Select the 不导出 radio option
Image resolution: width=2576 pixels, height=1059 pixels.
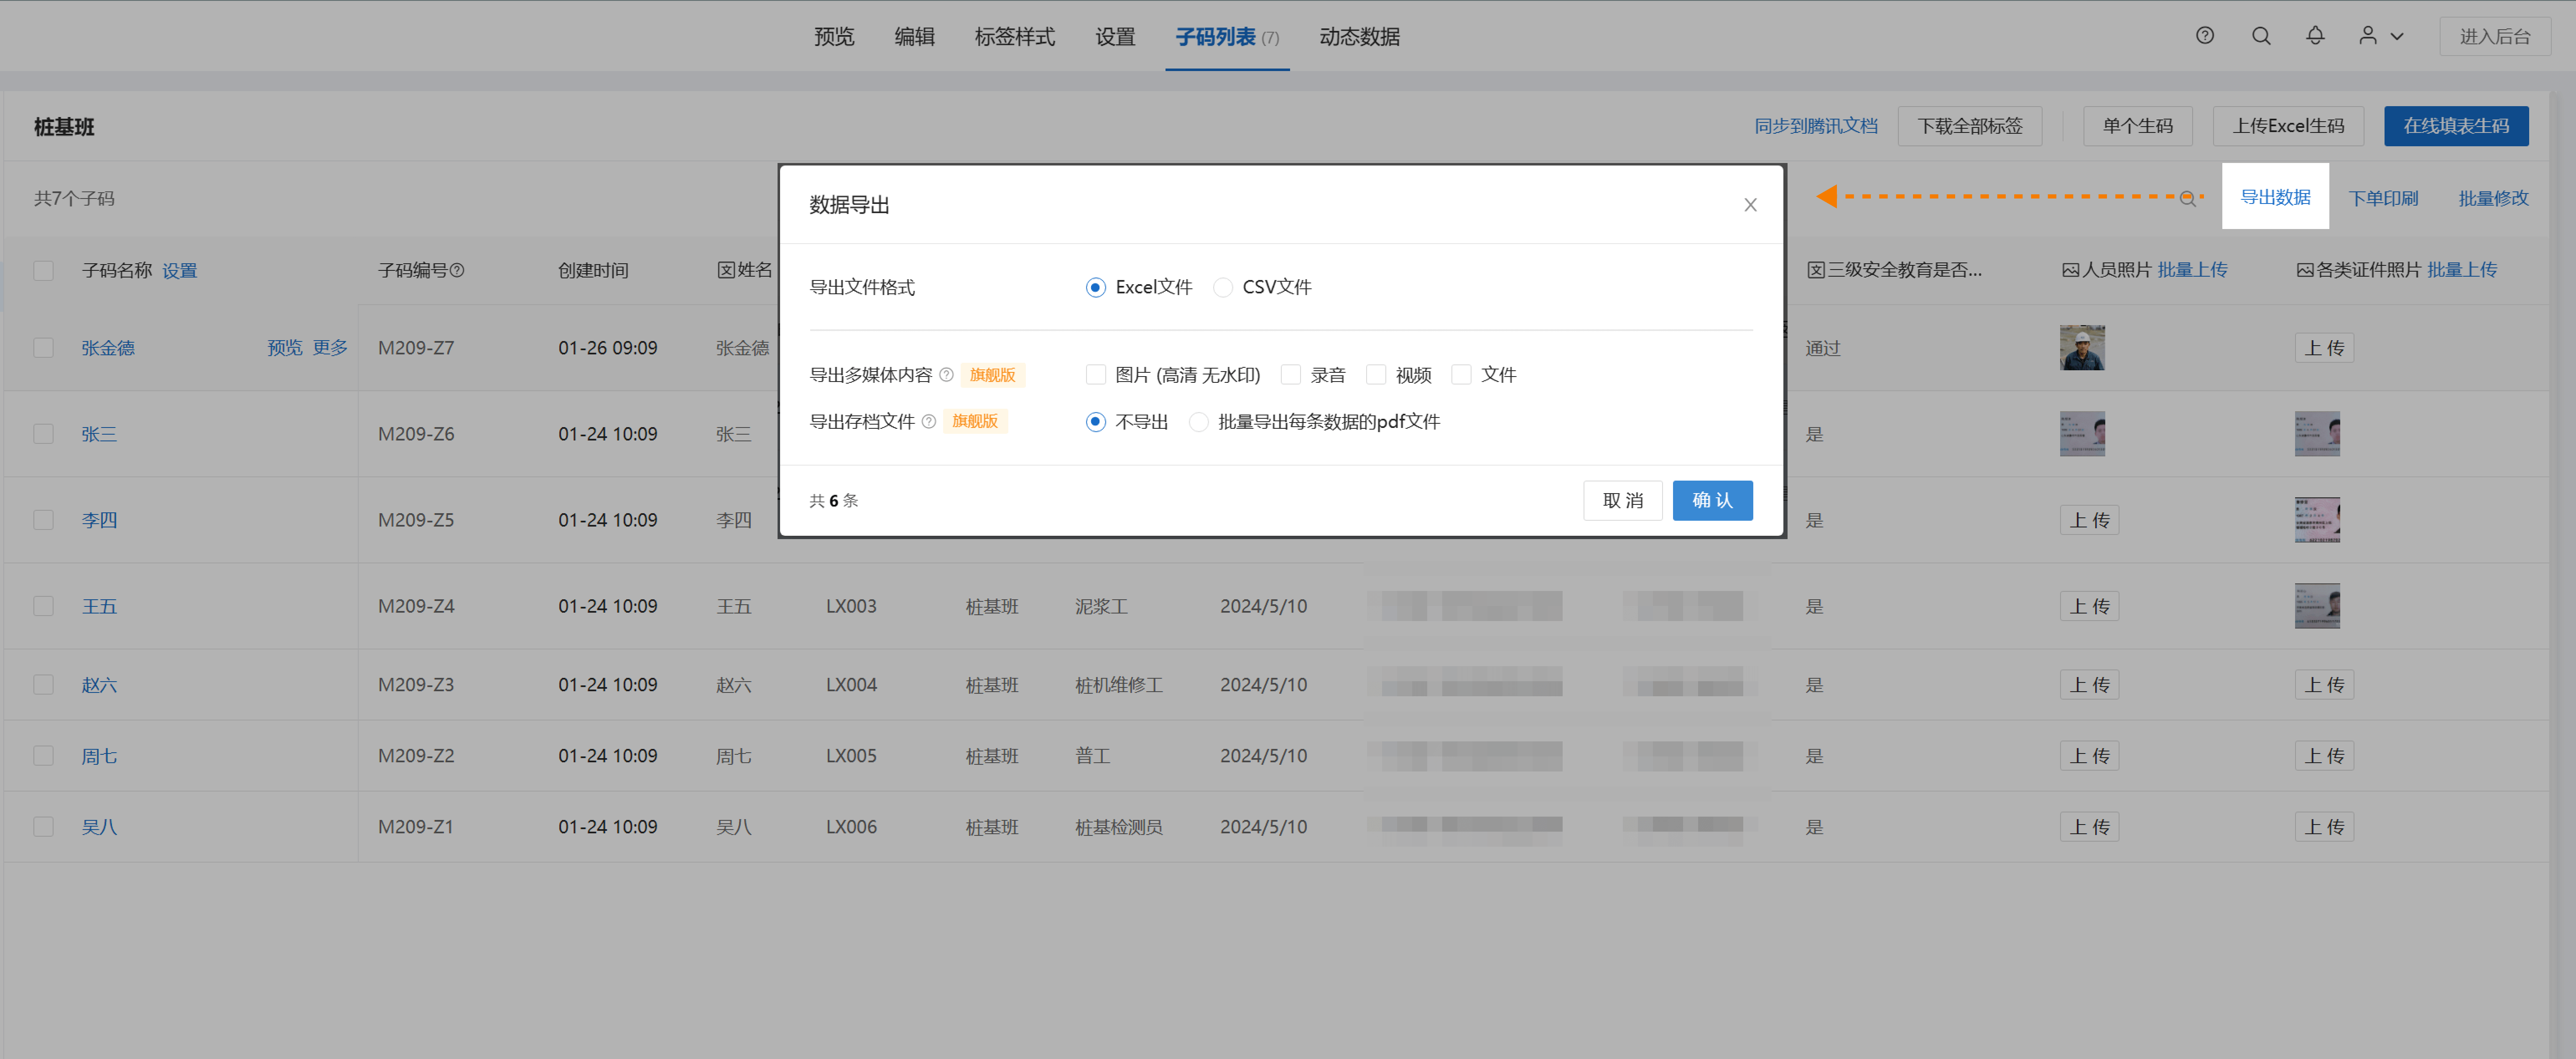pos(1096,422)
